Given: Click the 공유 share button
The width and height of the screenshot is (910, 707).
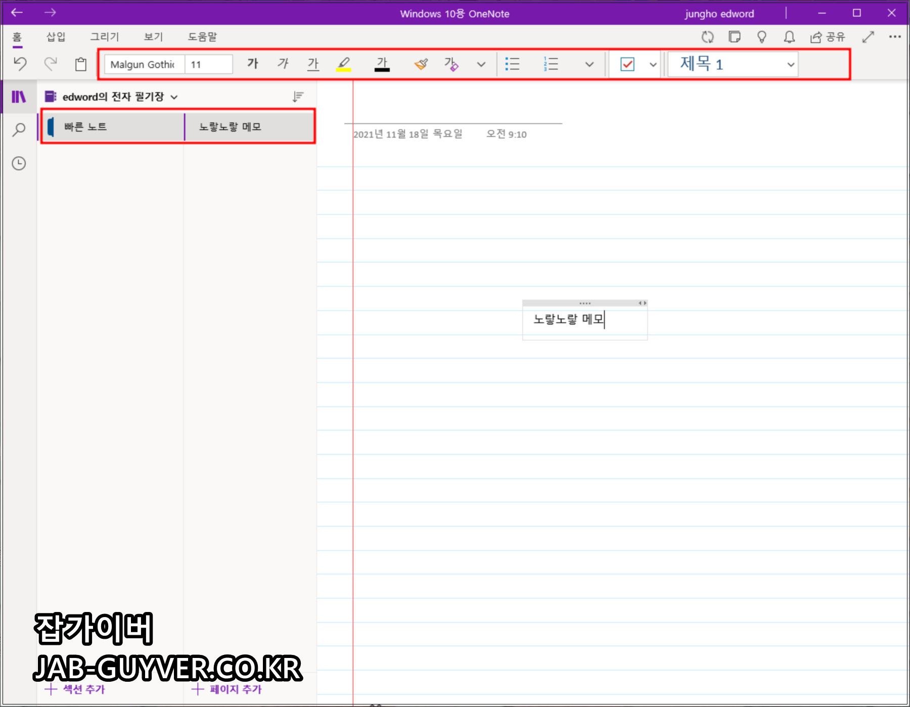Looking at the screenshot, I should 828,37.
